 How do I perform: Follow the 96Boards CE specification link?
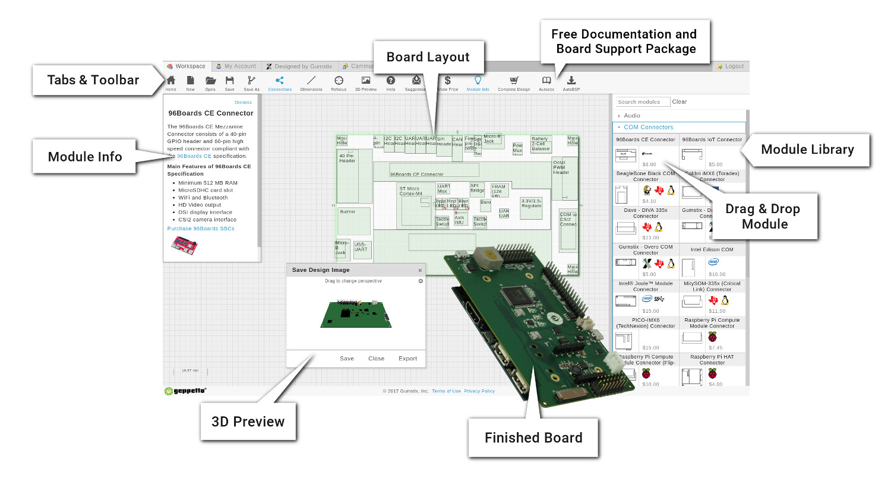[x=194, y=156]
